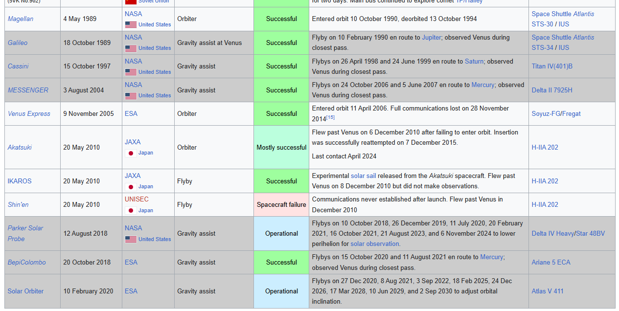This screenshot has width=619, height=311.
Task: Click JAXA link in IKAROS row
Action: [x=133, y=176]
